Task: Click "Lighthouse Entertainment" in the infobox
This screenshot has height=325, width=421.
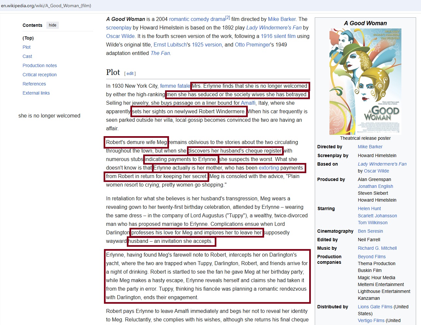Action: point(384,291)
